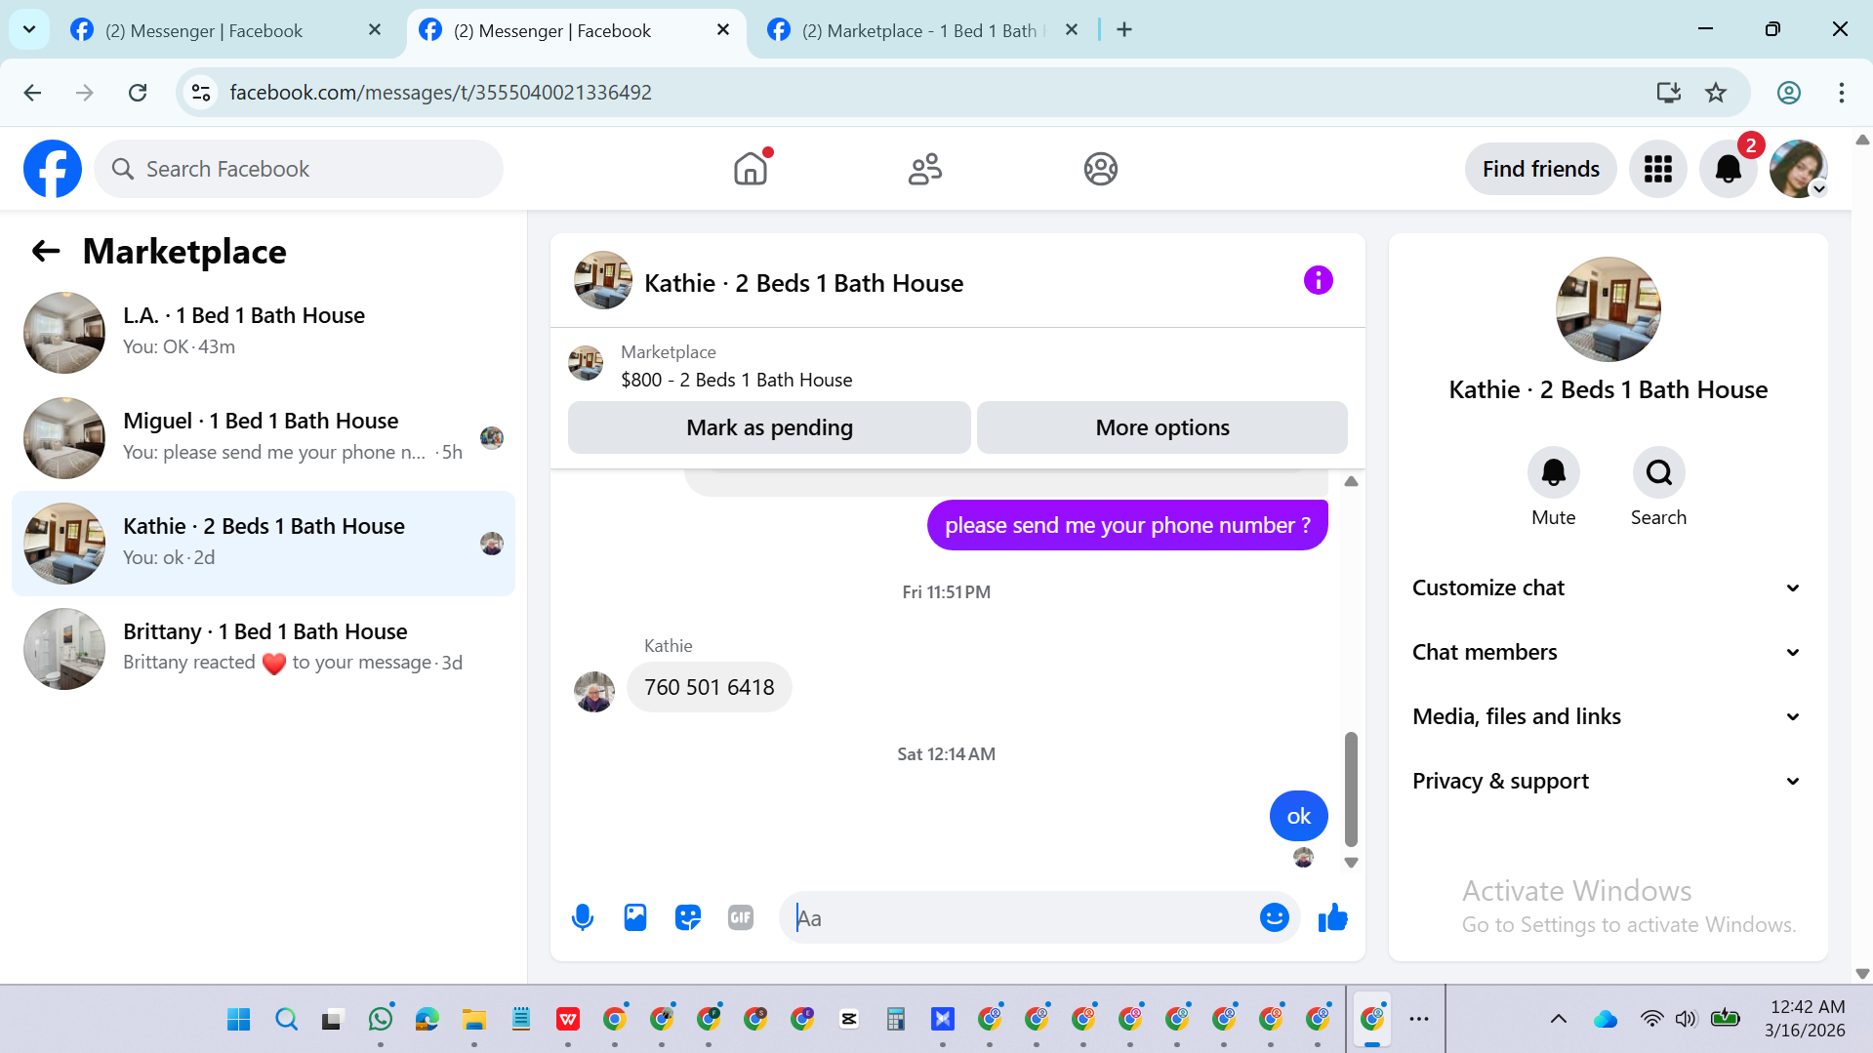Click the 760 501 6418 message
The image size is (1873, 1053).
click(x=709, y=687)
